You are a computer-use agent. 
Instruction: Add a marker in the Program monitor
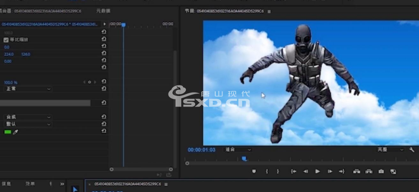(x=254, y=171)
